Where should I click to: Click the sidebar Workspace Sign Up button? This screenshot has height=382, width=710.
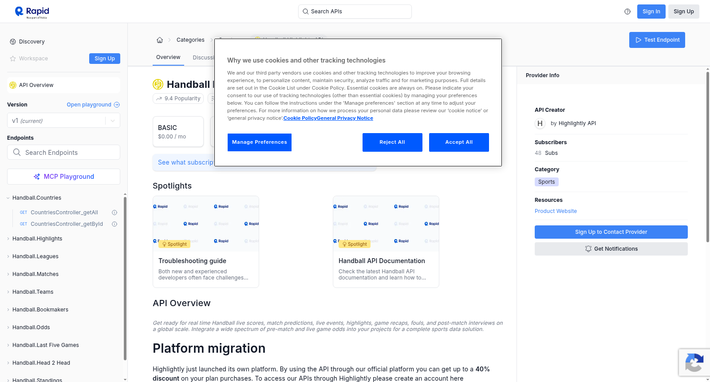pyautogui.click(x=105, y=59)
